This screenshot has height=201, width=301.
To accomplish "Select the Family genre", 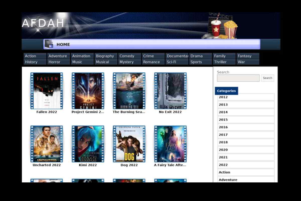I will pyautogui.click(x=224, y=56).
